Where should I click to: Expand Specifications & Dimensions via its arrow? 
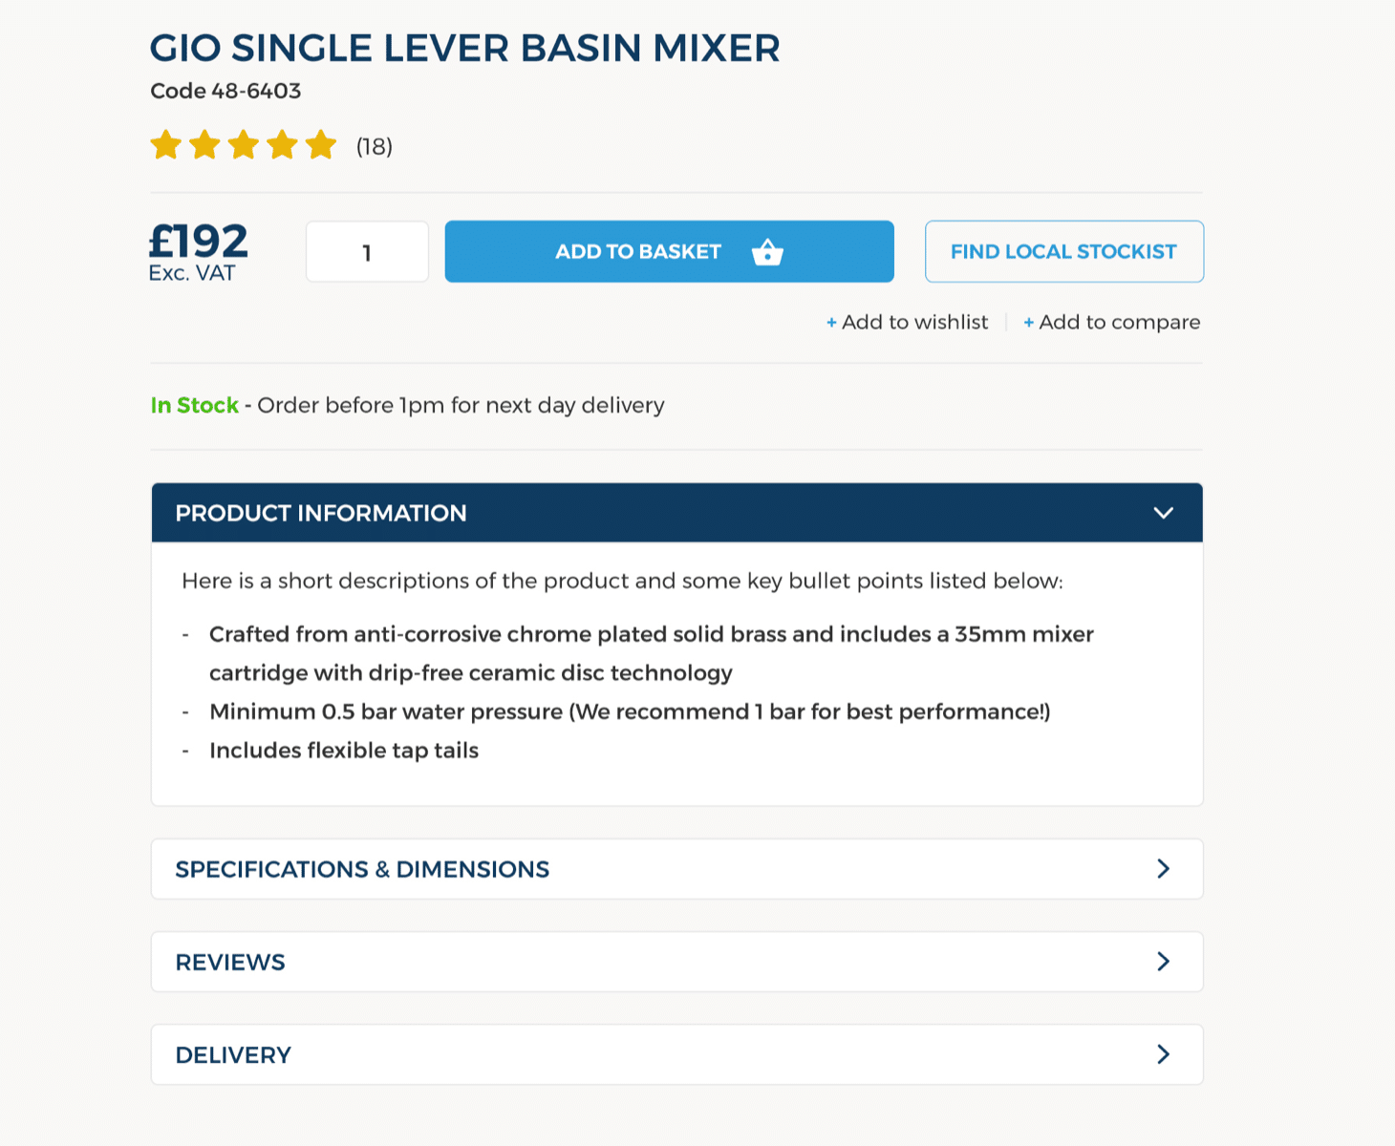[x=1163, y=868]
